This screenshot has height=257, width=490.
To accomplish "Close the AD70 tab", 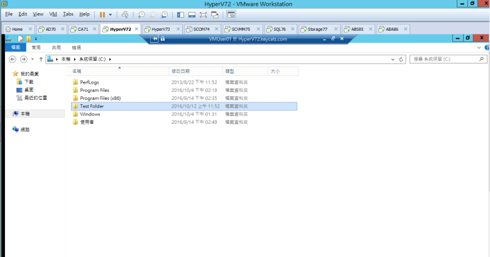I will point(63,29).
